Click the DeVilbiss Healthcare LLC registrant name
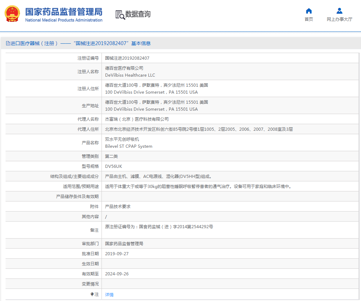Viewport: 361px width, 301px height. coord(130,75)
